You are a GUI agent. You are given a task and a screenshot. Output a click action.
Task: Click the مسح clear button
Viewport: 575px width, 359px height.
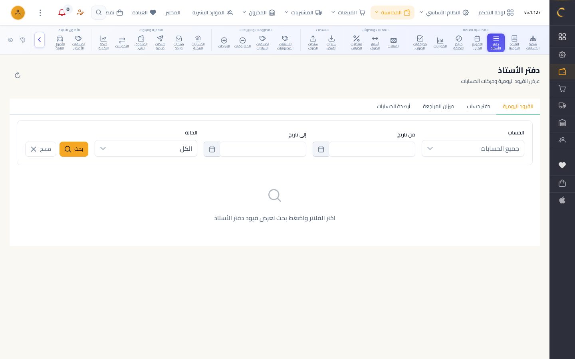pos(41,149)
